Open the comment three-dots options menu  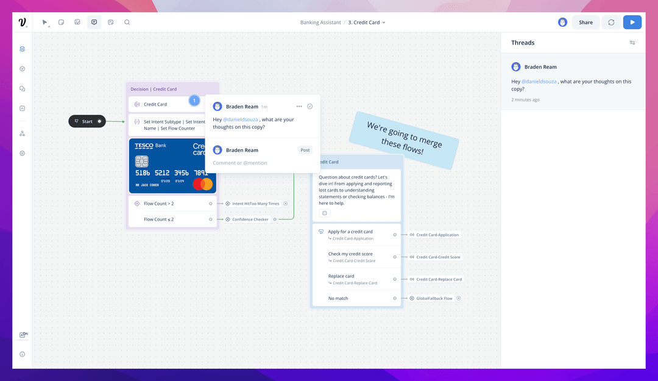click(299, 106)
